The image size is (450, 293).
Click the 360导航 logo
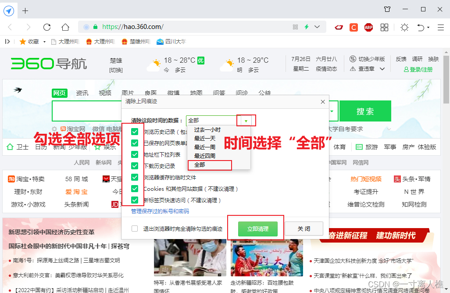pos(49,64)
